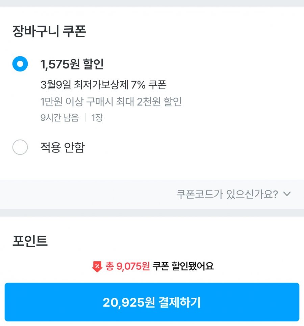Expand the coupon code chevron arrow
304x326 pixels.
click(287, 194)
